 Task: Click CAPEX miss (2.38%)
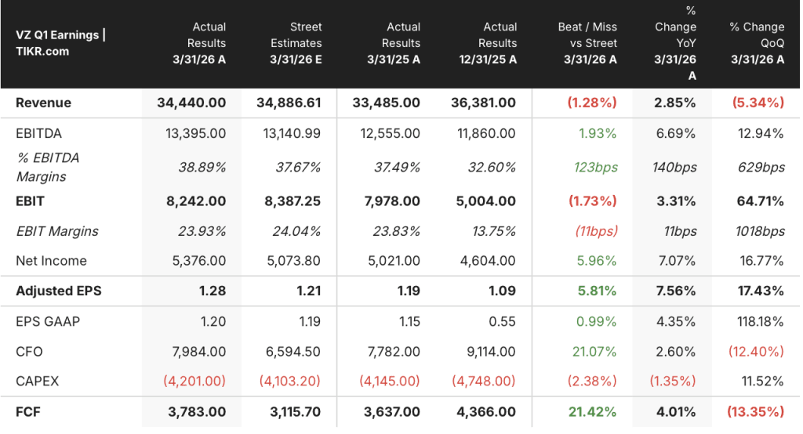[x=592, y=382]
